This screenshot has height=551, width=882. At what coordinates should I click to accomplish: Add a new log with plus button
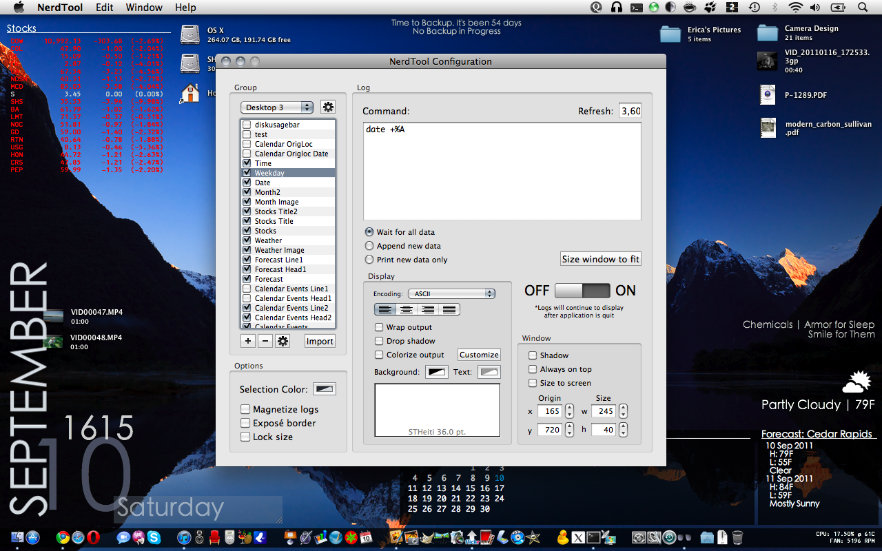tap(248, 341)
